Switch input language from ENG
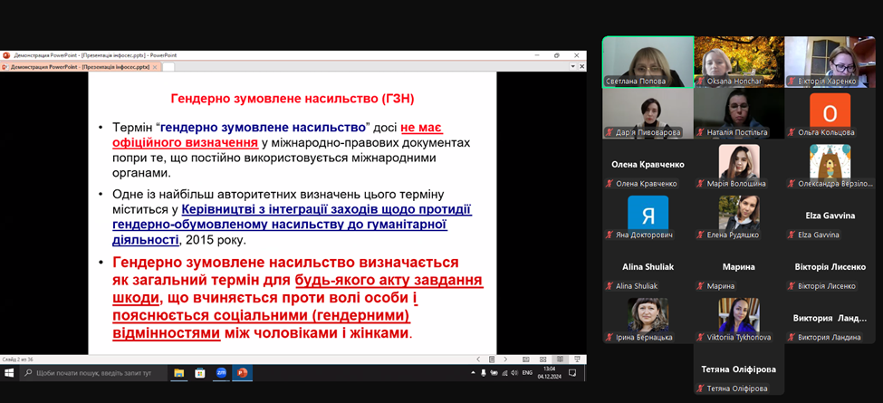This screenshot has height=403, width=883. coord(527,372)
